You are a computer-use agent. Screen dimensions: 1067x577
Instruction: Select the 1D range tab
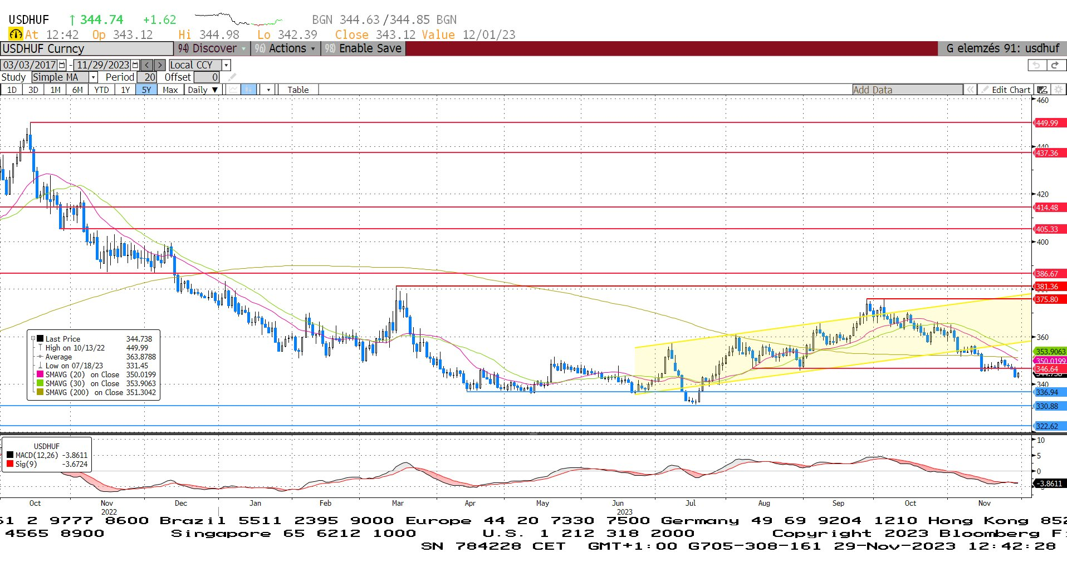tap(12, 90)
